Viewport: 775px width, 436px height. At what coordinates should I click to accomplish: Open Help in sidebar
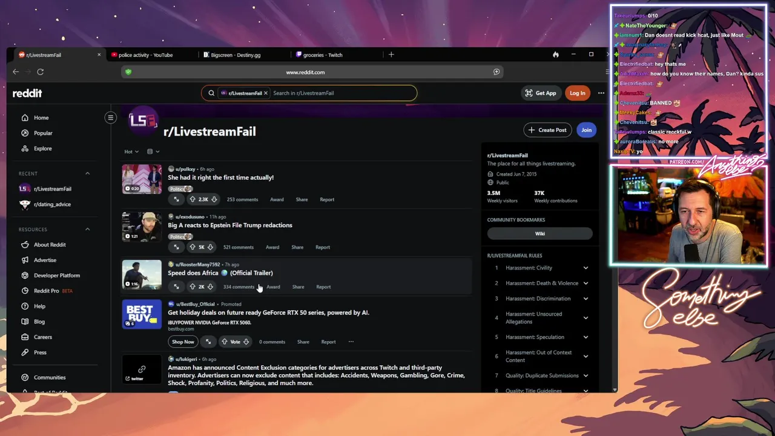[39, 306]
